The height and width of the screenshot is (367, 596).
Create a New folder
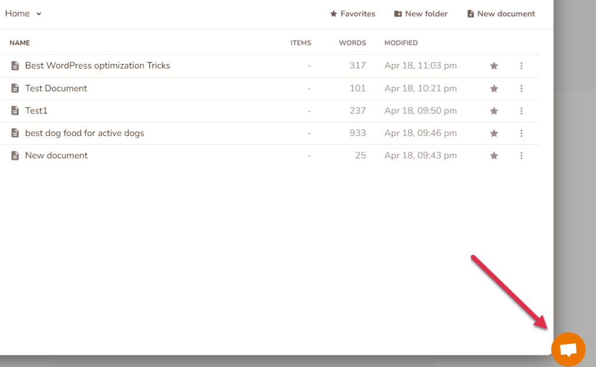tap(421, 13)
